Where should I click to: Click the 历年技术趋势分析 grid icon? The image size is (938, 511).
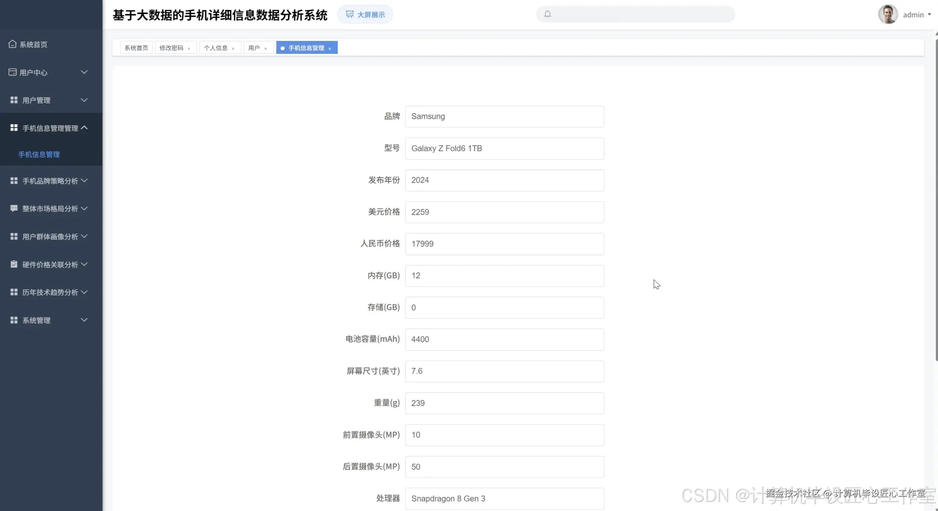point(14,292)
